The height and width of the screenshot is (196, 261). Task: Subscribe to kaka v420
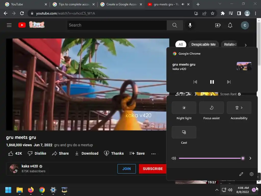153,169
